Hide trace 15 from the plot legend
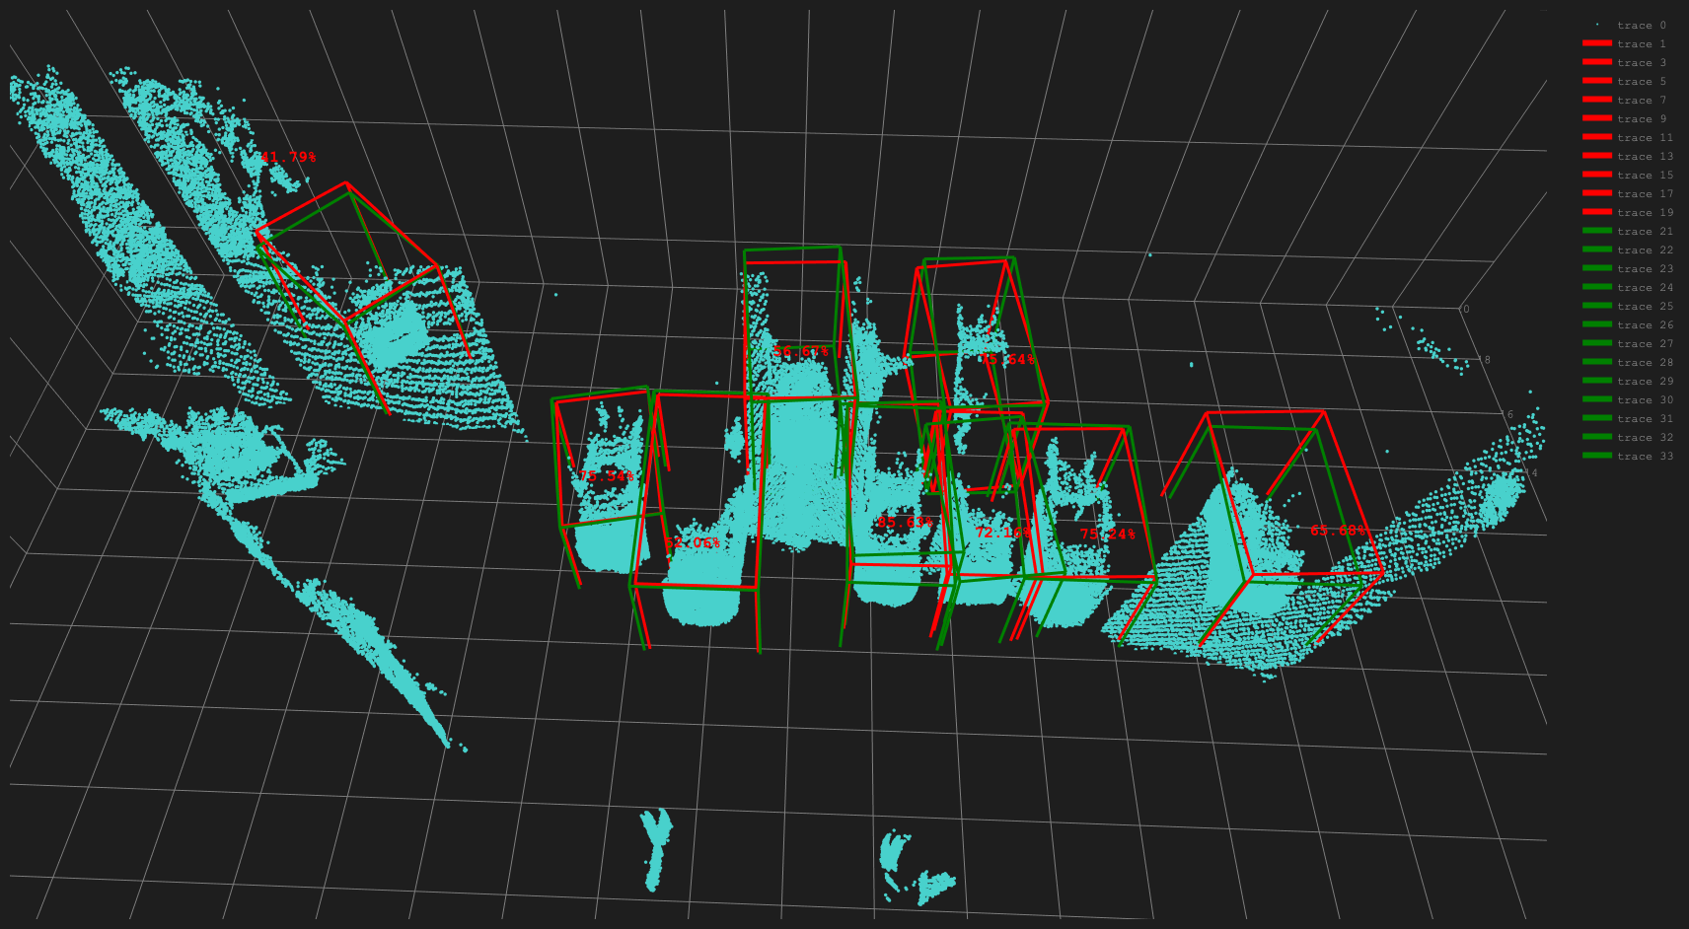Screen dimensions: 1689x929 (1645, 176)
